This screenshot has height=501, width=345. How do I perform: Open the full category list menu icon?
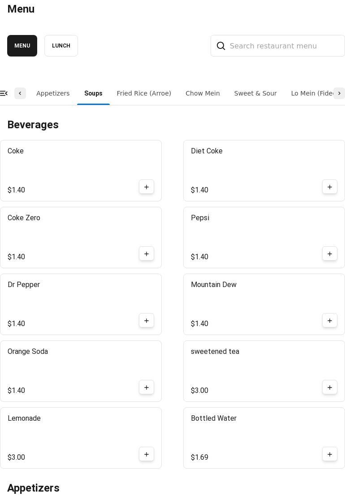[4, 93]
